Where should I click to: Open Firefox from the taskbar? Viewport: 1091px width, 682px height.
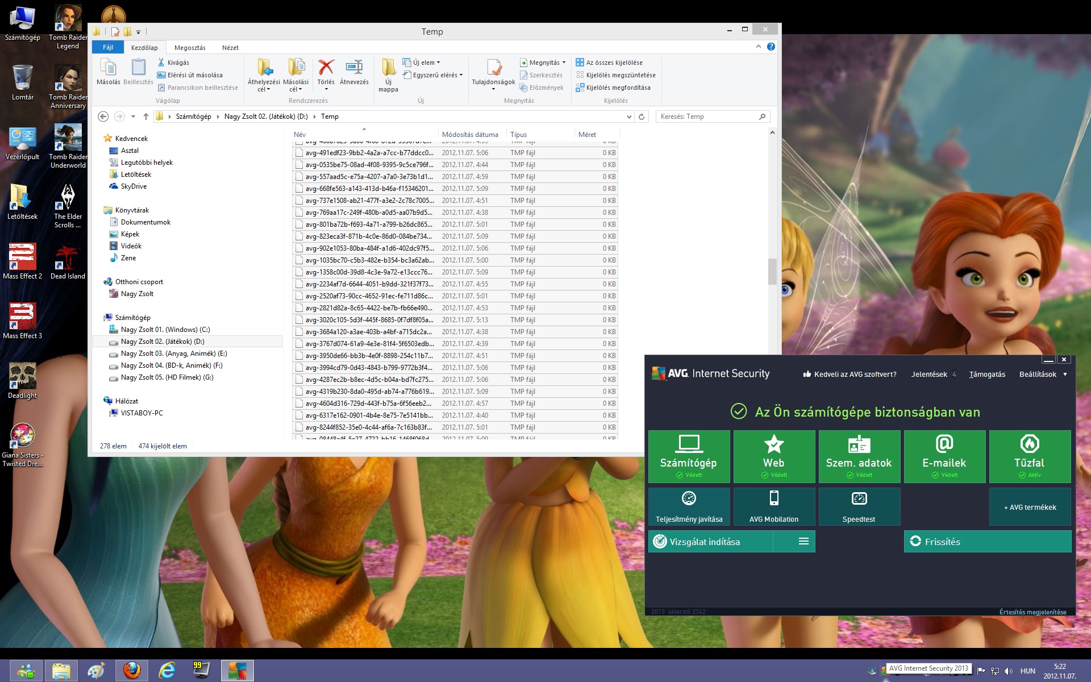[132, 671]
